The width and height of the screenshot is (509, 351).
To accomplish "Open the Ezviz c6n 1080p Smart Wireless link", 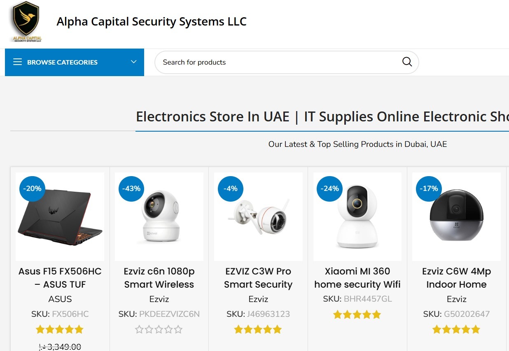I will click(159, 278).
